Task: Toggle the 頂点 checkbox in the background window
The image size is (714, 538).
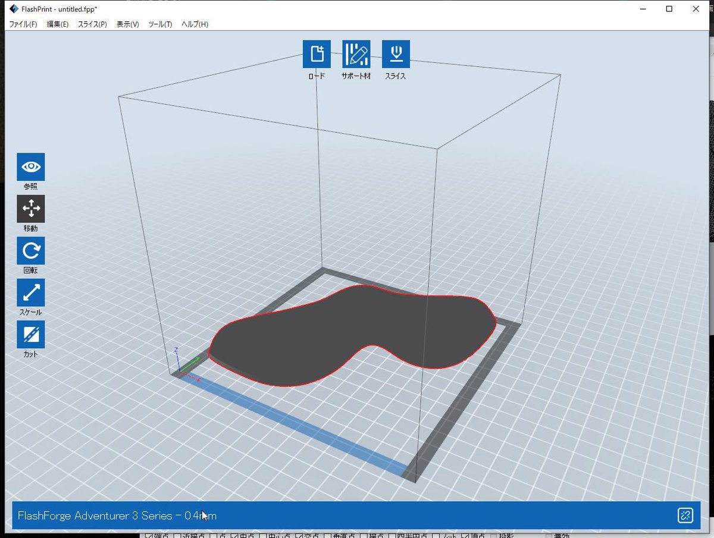Action: click(464, 534)
